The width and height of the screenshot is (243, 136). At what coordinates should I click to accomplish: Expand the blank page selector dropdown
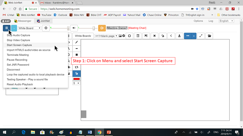[x=106, y=36]
